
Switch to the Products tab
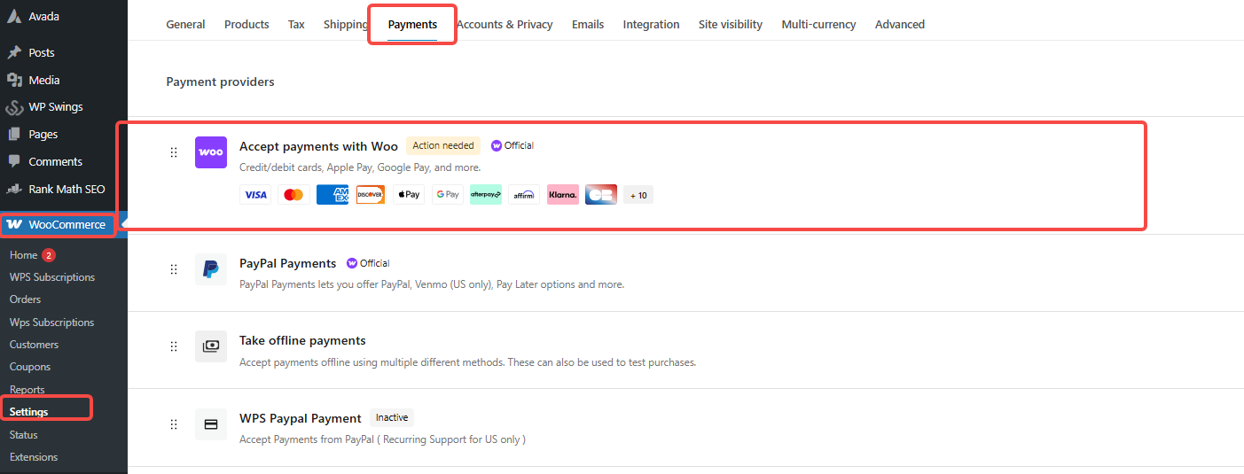pos(246,25)
